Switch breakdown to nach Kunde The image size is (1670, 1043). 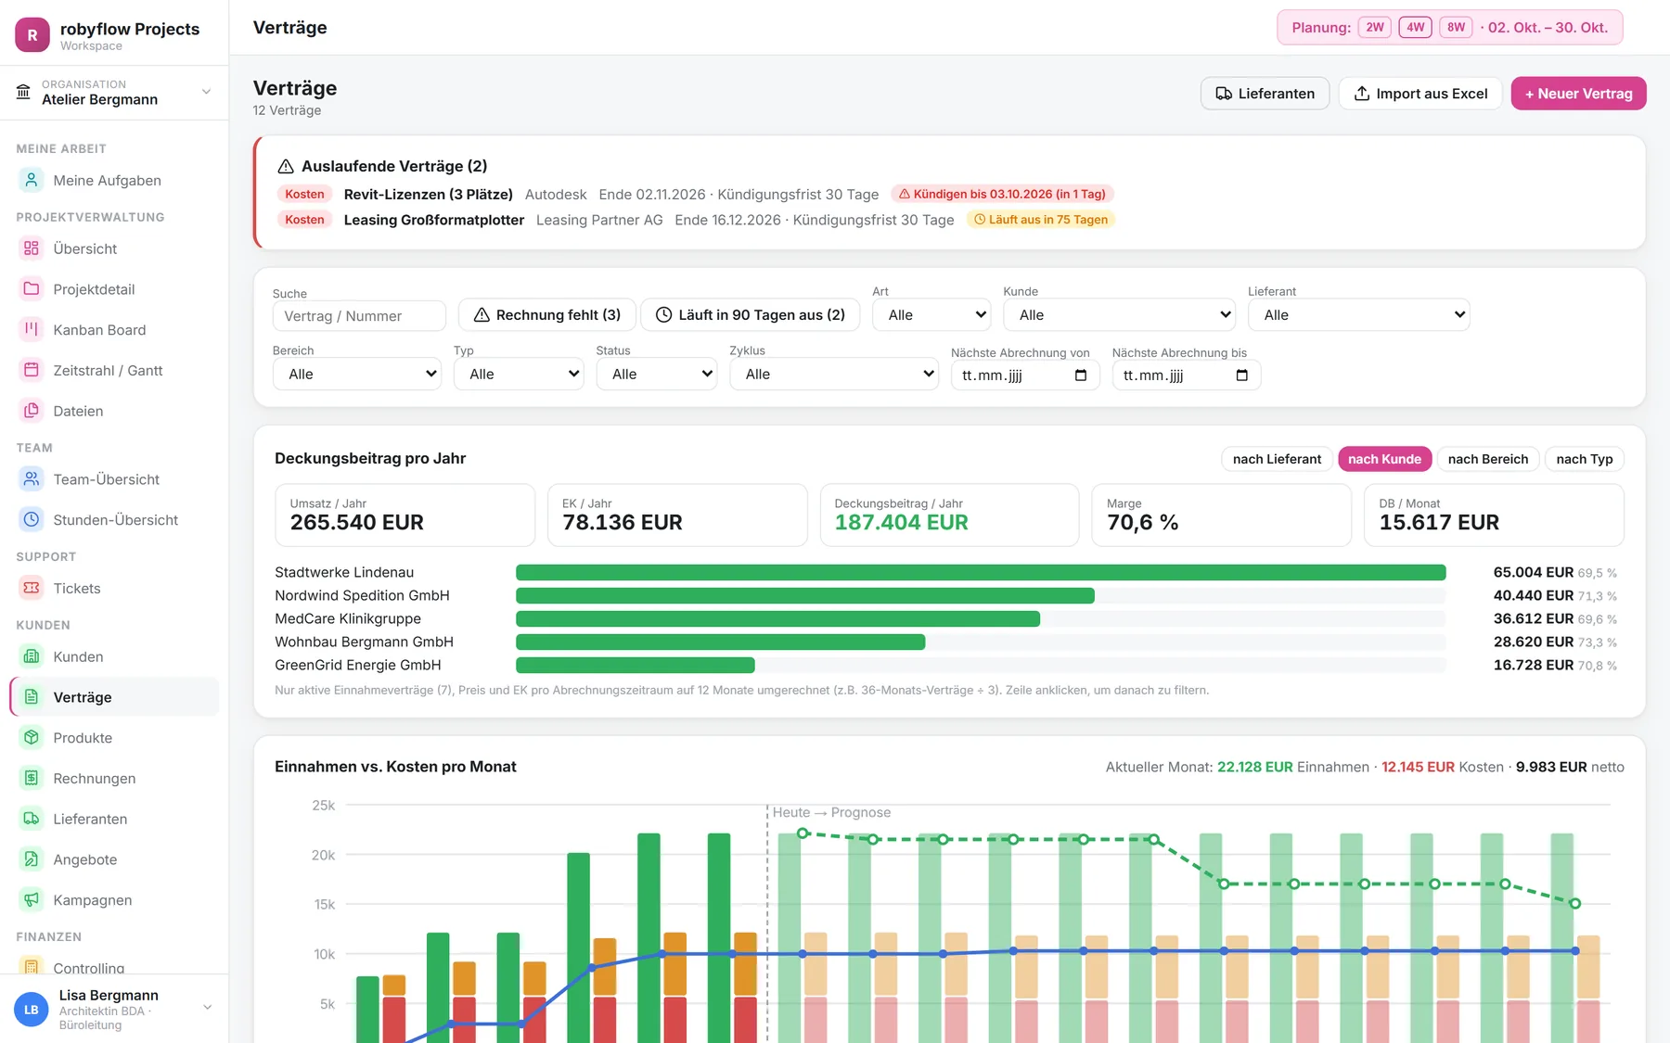click(x=1384, y=459)
